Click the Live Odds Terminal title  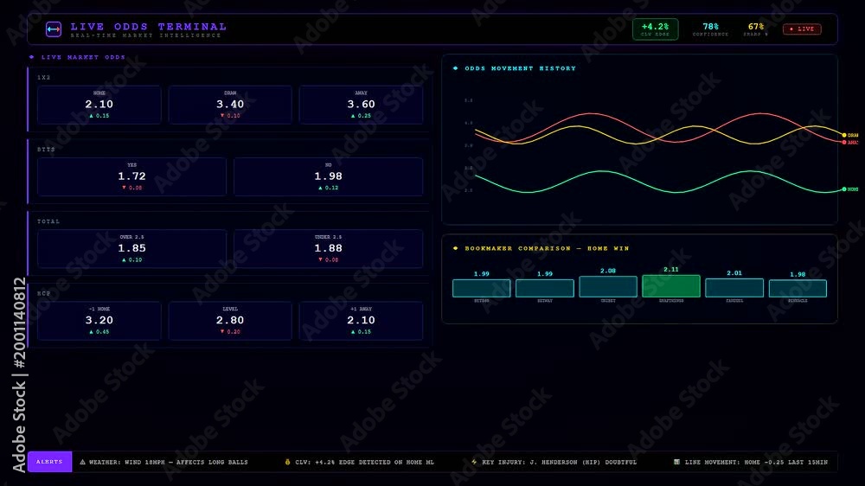coord(149,27)
